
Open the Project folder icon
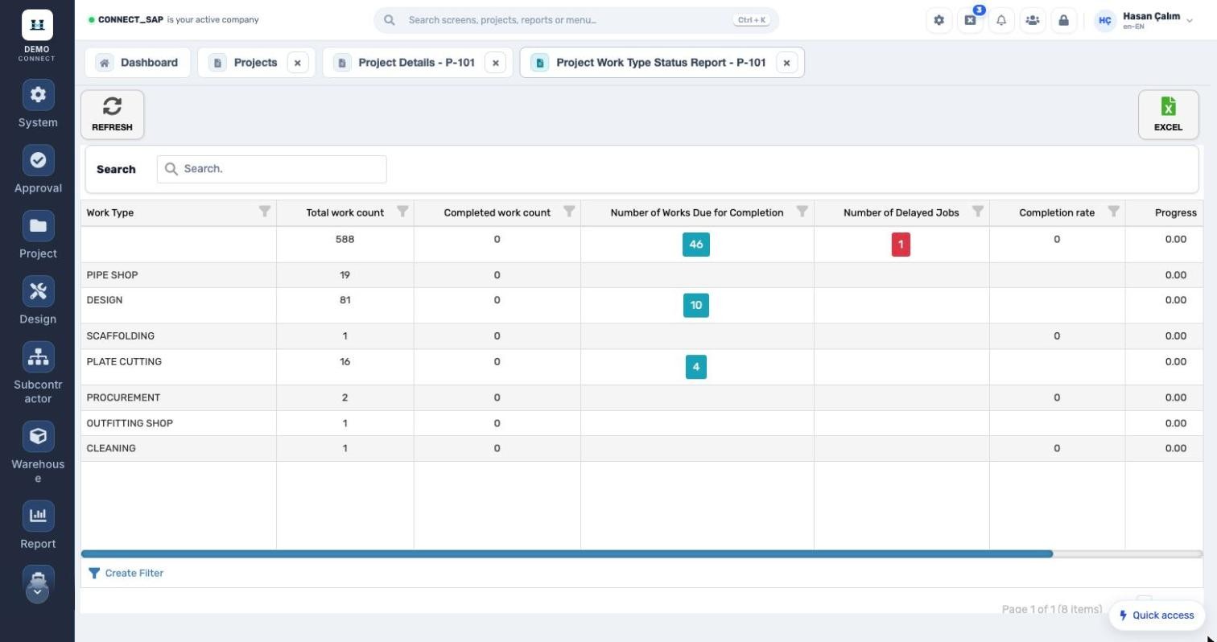(38, 226)
